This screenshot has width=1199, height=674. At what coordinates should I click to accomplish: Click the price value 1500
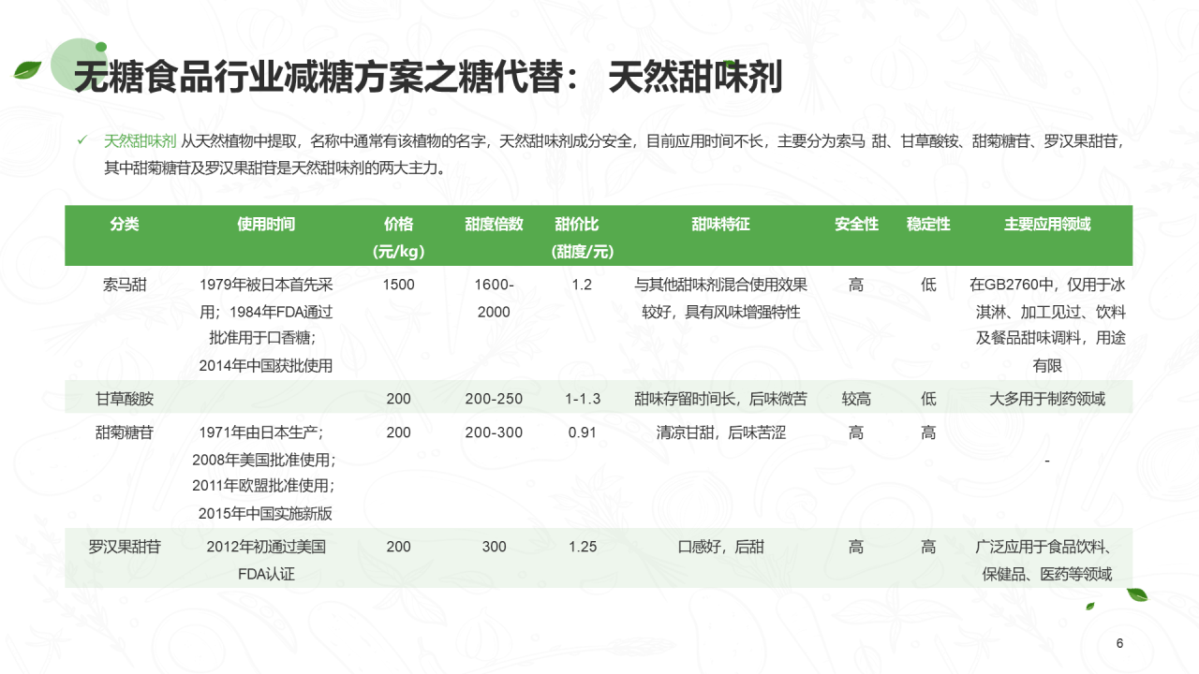[398, 285]
